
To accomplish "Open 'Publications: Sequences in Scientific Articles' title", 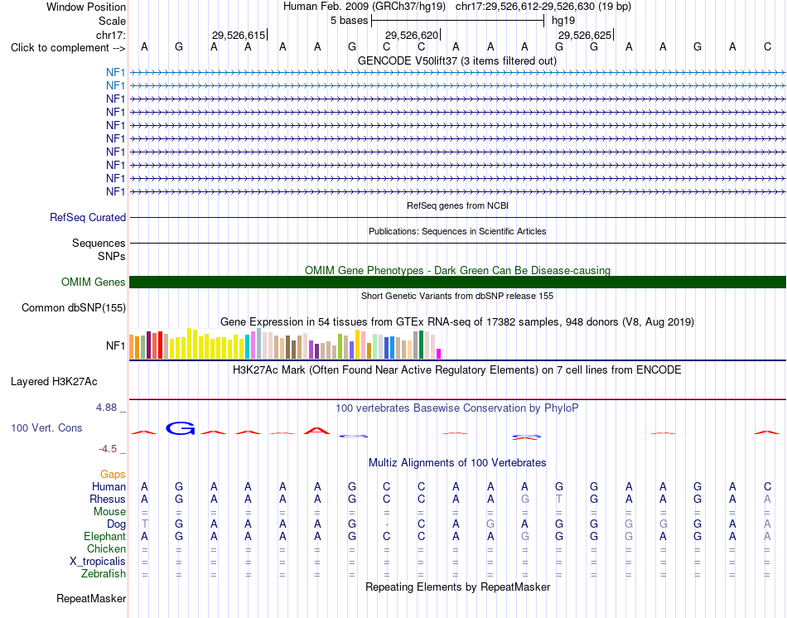I will 457,231.
